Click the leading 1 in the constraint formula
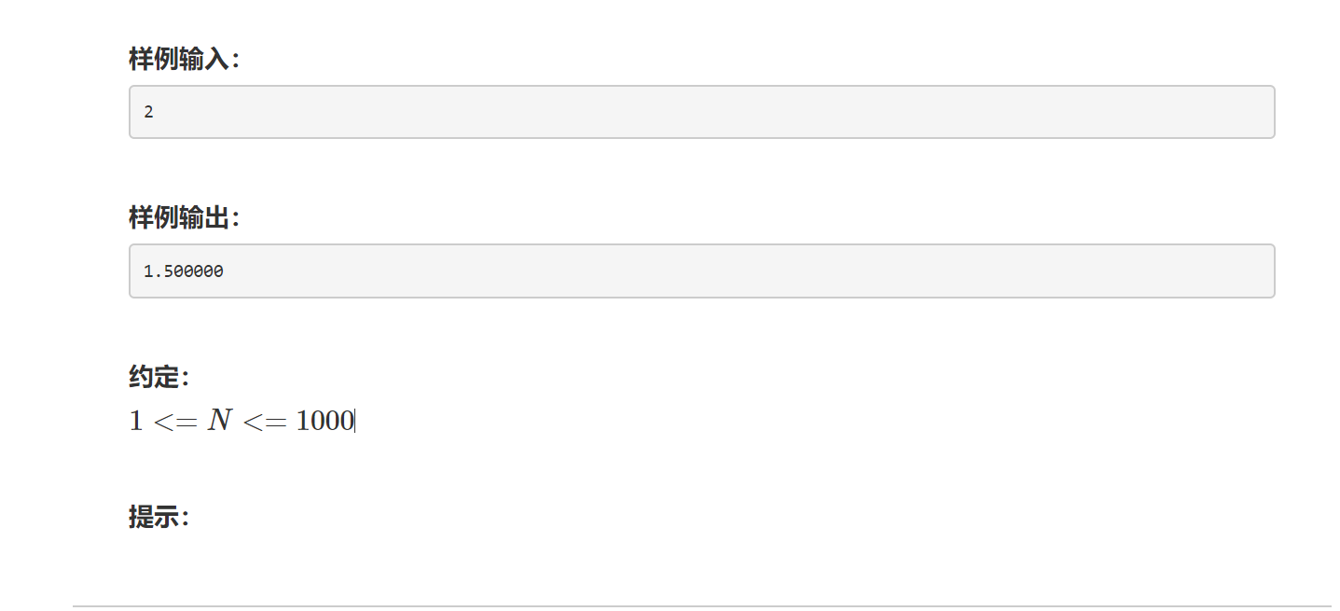Viewport: 1340px width, 611px height. click(x=136, y=421)
